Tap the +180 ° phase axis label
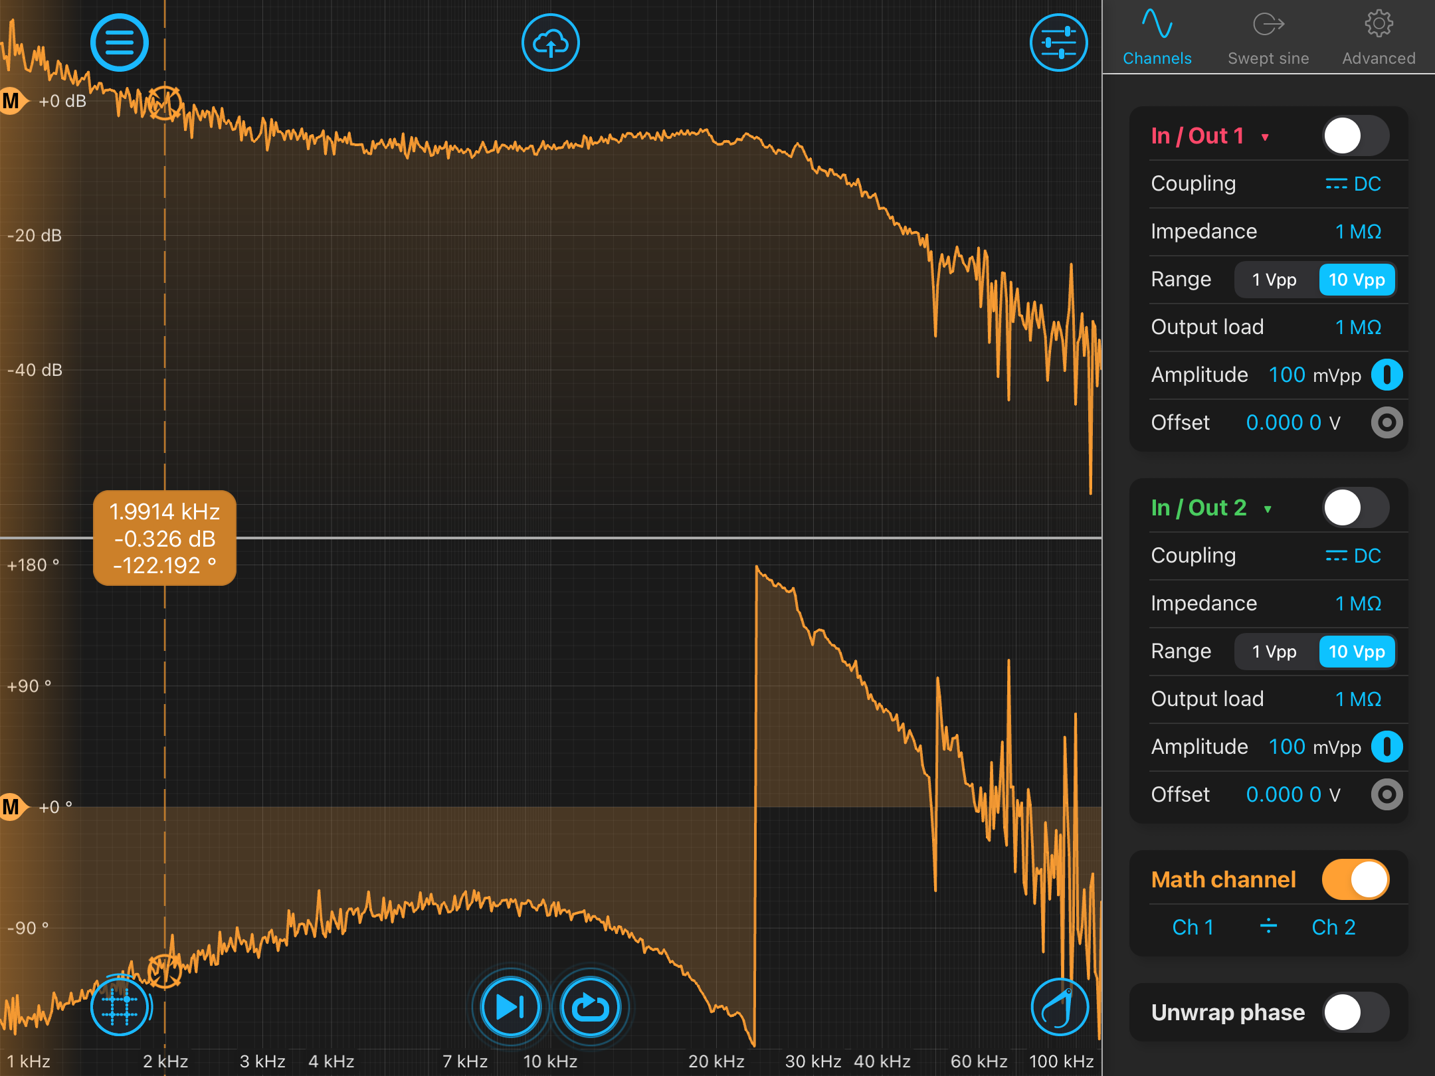Image resolution: width=1435 pixels, height=1076 pixels. coord(33,565)
